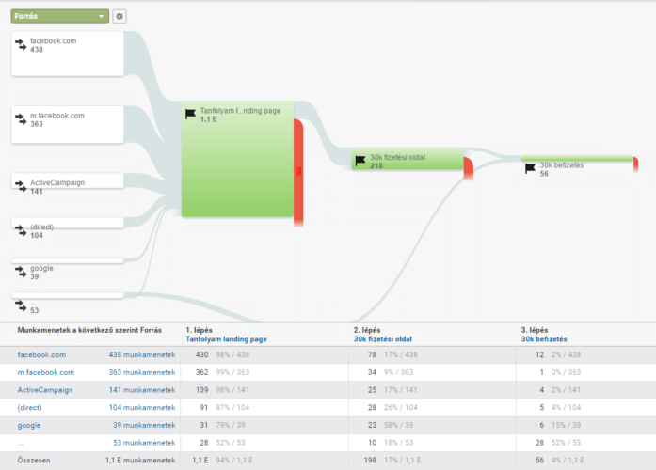Click '15% / 39' in google row
Image resolution: width=656 pixels, height=470 pixels.
click(566, 425)
